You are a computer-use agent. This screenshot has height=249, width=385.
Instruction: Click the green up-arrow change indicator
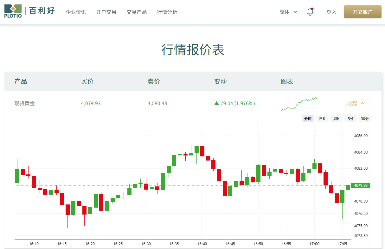pyautogui.click(x=216, y=103)
